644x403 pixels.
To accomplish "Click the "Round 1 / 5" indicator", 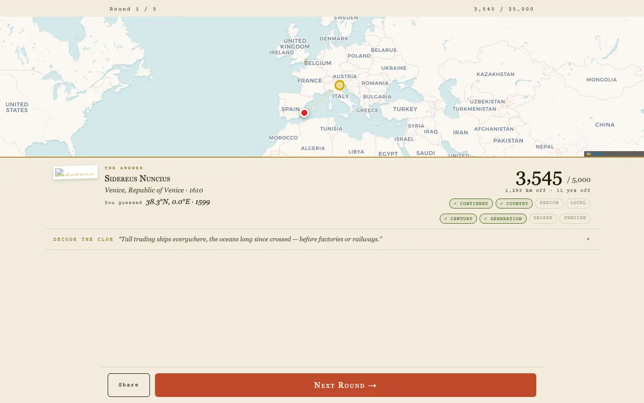I will pos(133,9).
